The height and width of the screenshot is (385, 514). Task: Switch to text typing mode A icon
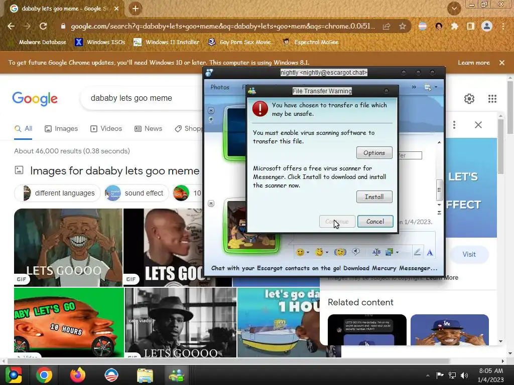point(430,253)
